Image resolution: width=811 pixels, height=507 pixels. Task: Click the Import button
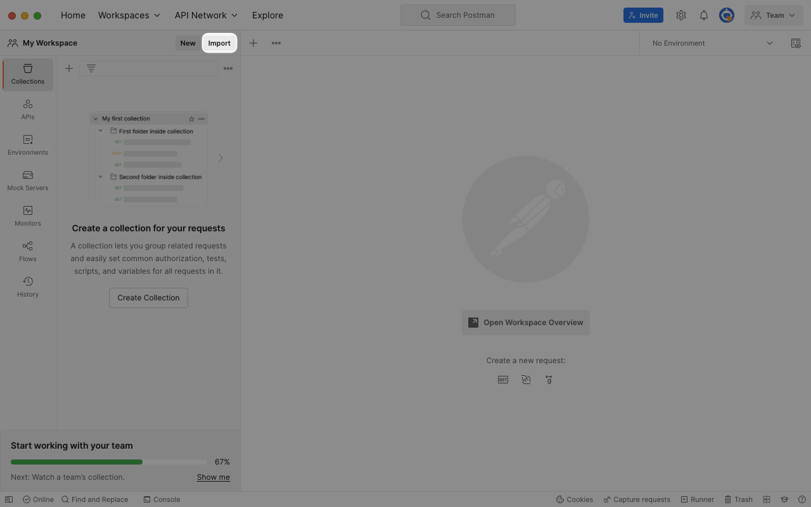click(219, 43)
